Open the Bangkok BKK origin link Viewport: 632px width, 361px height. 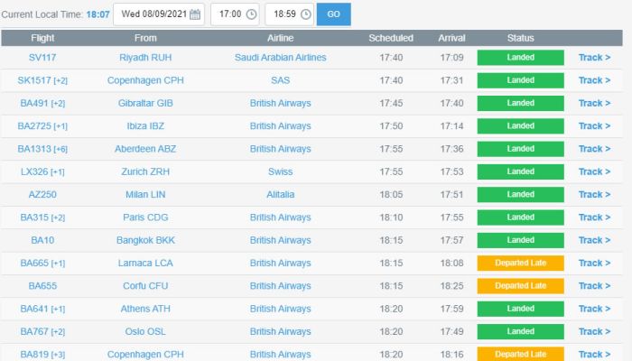coord(144,240)
